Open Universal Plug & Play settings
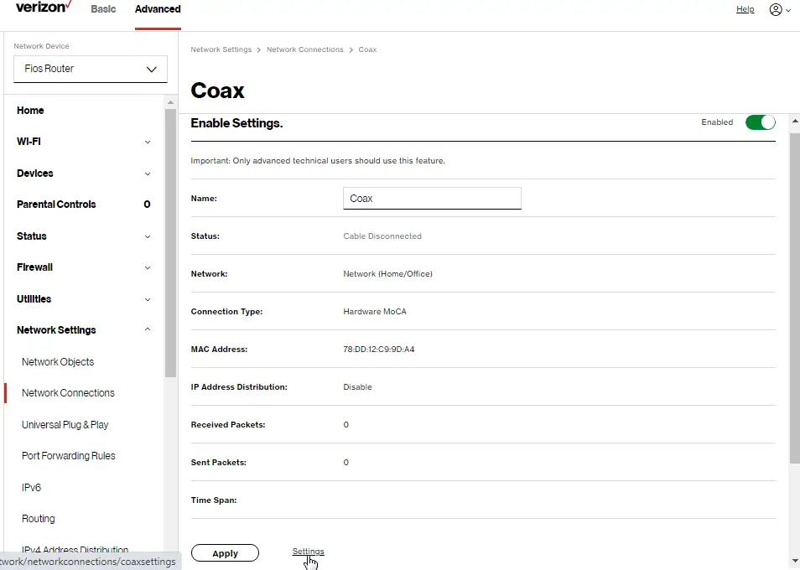 pyautogui.click(x=65, y=424)
